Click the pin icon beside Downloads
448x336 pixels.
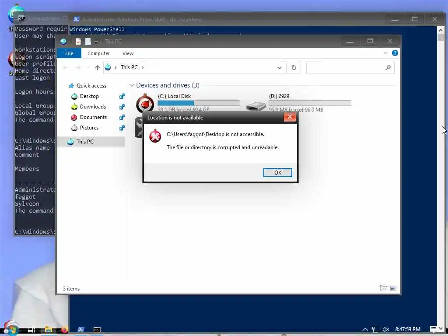point(122,107)
